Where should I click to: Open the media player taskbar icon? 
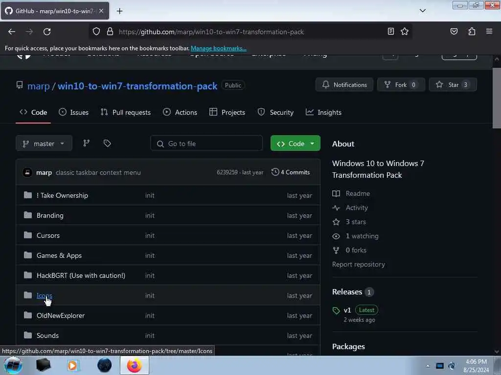(x=72, y=365)
